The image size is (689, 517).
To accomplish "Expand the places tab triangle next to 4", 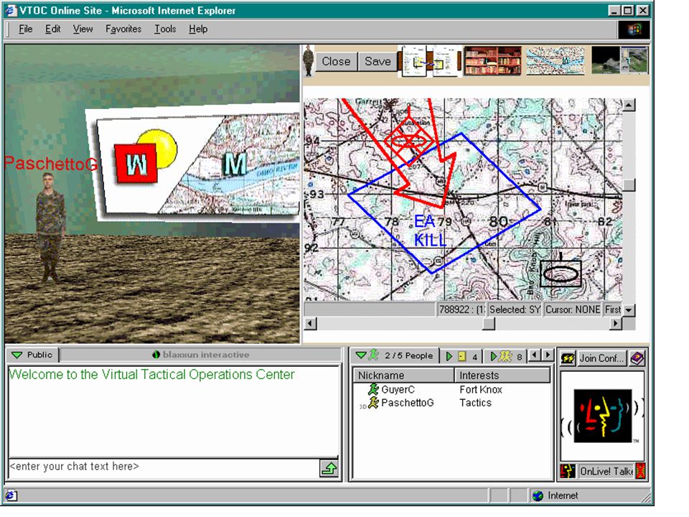I will [449, 356].
